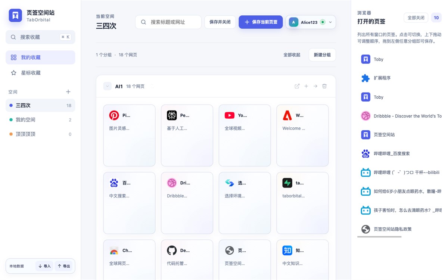Click 孩子害怕时，怎么去滴眼药水 tab row
Viewport: 448px width, 280px height.
399,210
